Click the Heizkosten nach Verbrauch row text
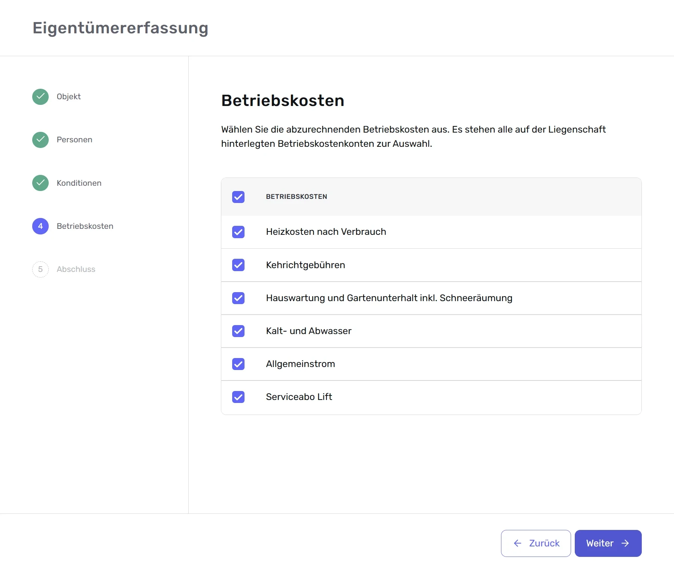 click(x=326, y=232)
